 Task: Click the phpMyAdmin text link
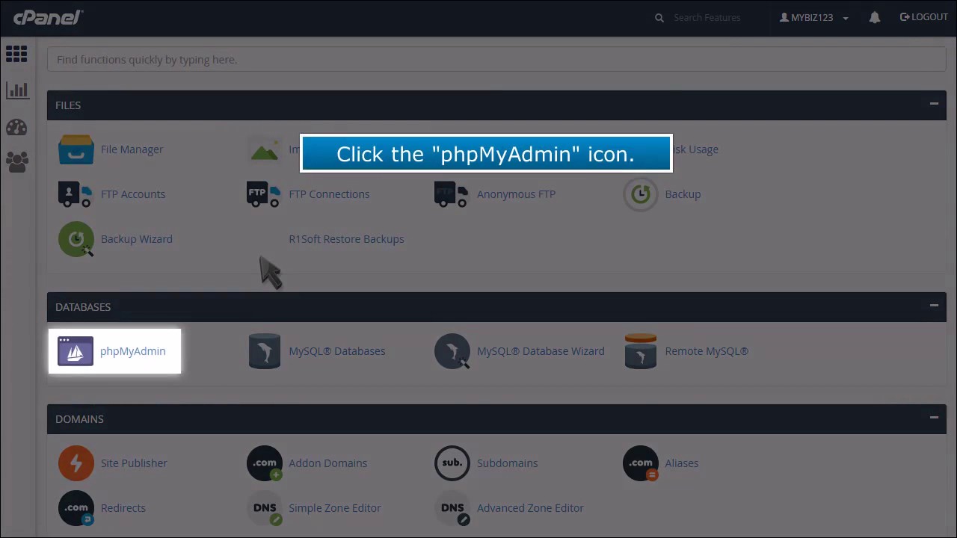(x=133, y=351)
